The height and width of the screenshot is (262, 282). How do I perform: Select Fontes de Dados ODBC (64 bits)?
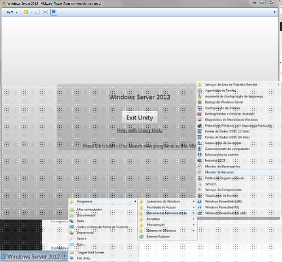(239, 137)
